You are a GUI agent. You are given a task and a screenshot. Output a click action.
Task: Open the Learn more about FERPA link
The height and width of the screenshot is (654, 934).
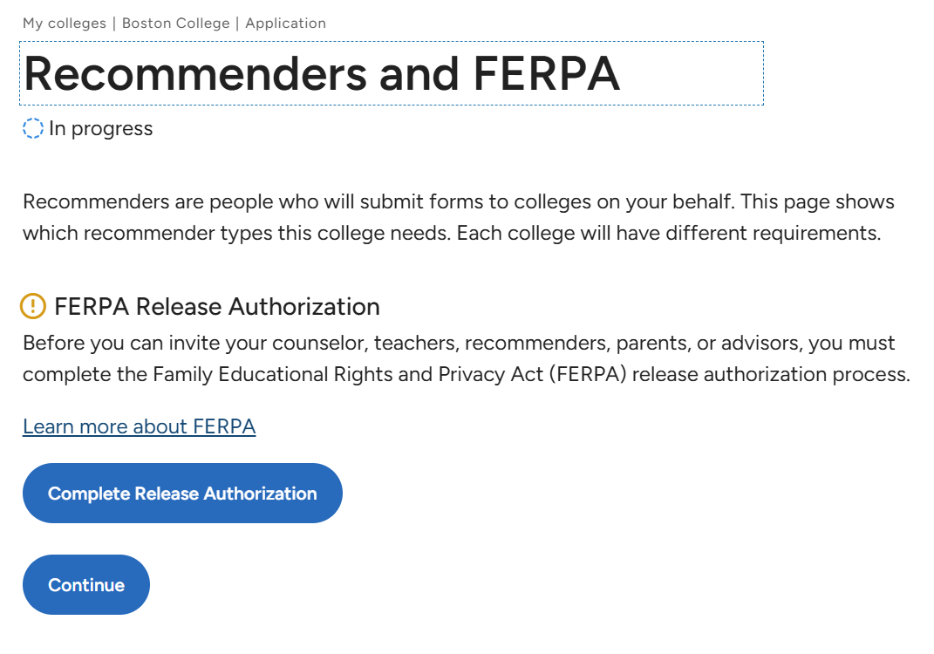[x=140, y=426]
